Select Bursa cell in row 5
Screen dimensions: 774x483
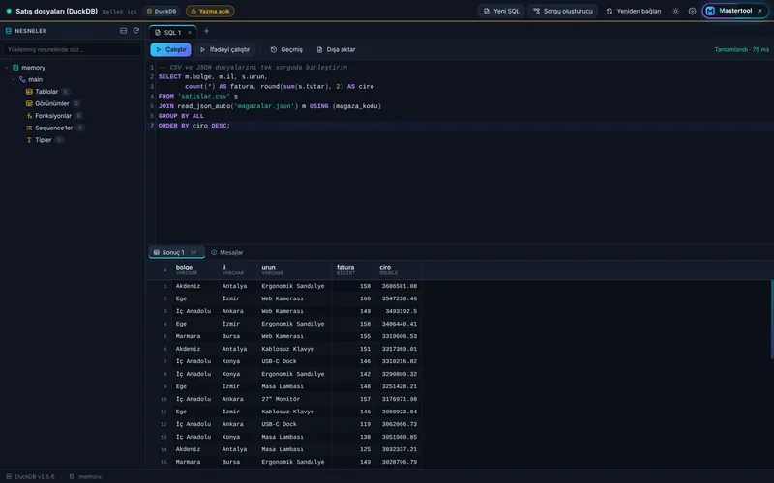click(x=237, y=336)
